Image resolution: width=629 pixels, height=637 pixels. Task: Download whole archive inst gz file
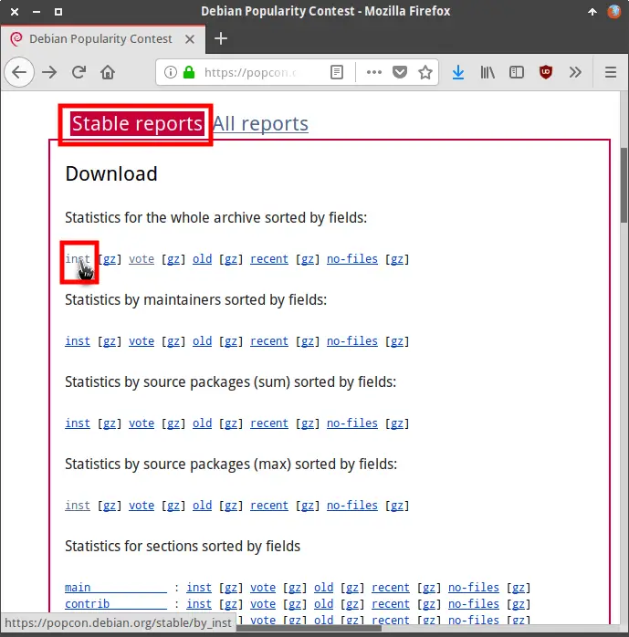(x=110, y=259)
